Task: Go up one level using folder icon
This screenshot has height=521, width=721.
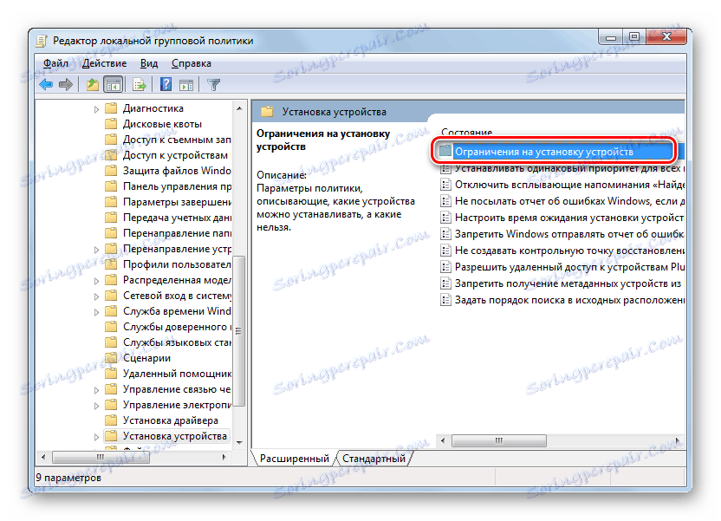Action: pyautogui.click(x=93, y=85)
